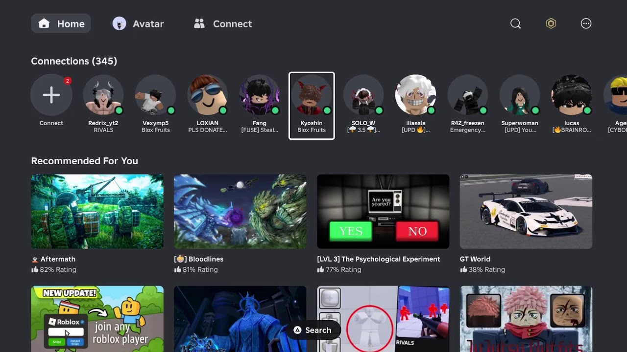Open the GT World car thumbnail

tap(526, 211)
